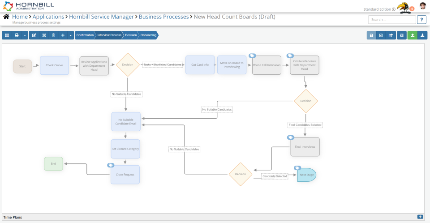Image resolution: width=430 pixels, height=223 pixels.
Task: Click the edit pencil toolbar icon
Action: (34, 35)
